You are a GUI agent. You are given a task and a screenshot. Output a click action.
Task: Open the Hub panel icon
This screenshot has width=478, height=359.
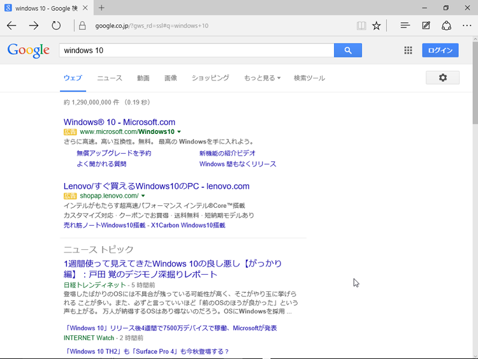[x=405, y=26]
